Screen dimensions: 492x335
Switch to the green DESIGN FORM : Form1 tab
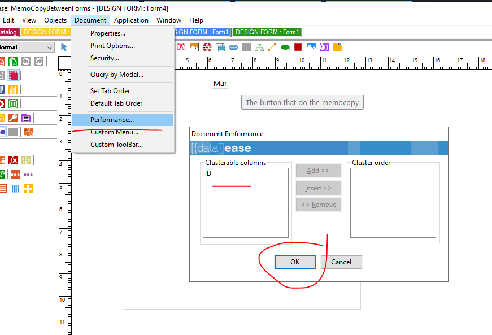coord(267,32)
